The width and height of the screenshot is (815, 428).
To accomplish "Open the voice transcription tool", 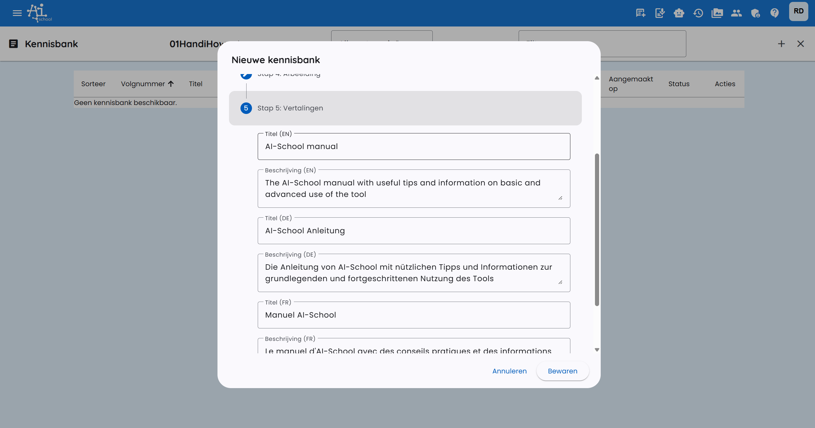I will coord(659,13).
